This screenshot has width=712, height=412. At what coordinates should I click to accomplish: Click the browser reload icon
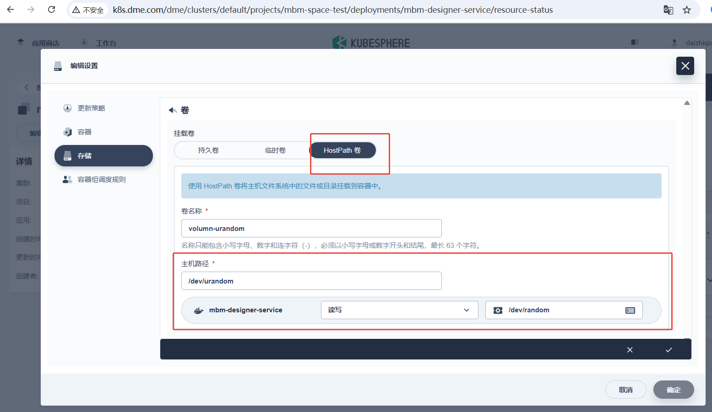pyautogui.click(x=52, y=10)
